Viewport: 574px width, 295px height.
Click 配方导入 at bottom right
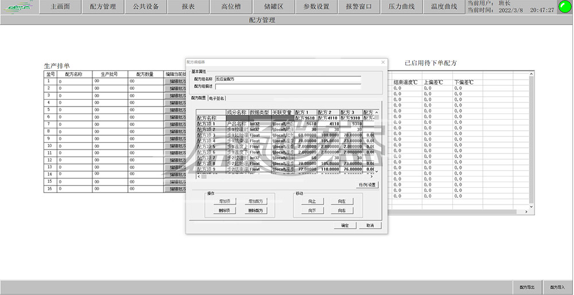(557, 288)
